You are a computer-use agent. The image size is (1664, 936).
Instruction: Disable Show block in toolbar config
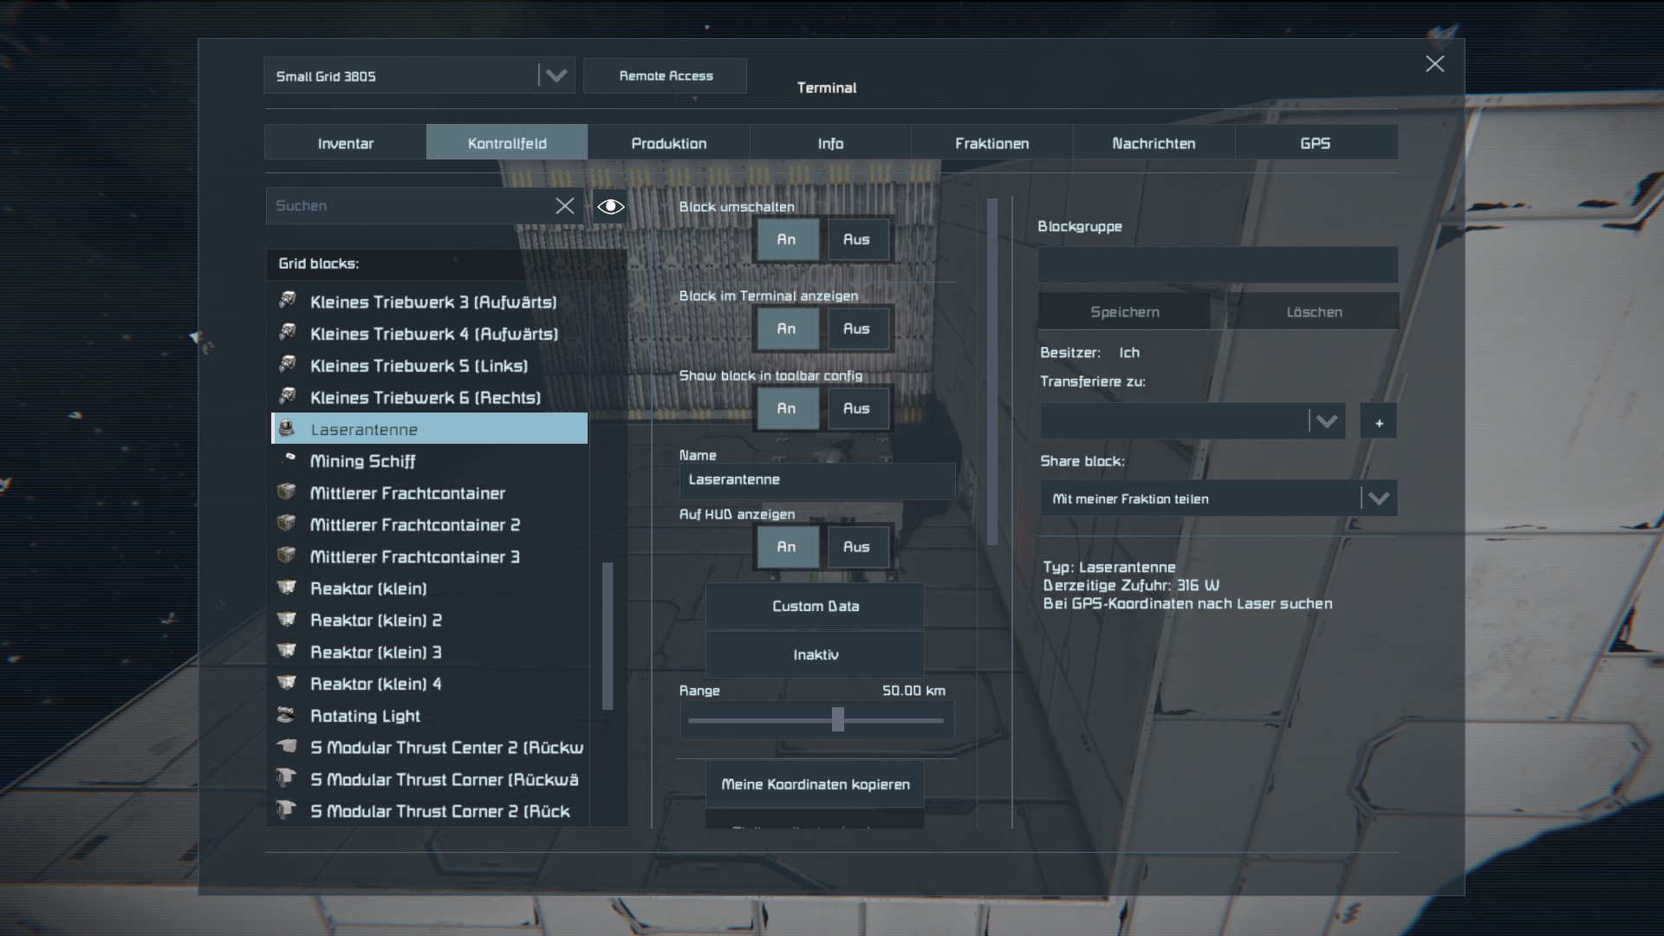(x=856, y=408)
